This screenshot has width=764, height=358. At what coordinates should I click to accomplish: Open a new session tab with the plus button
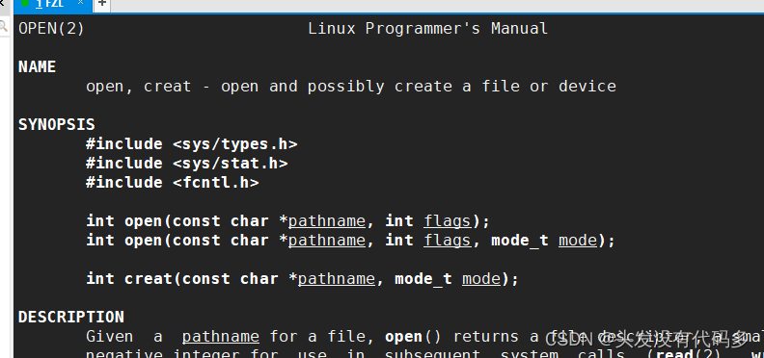[102, 4]
